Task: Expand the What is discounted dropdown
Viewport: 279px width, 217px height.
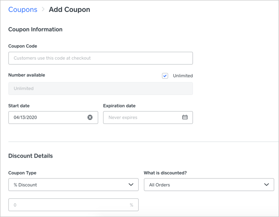Action: pyautogui.click(x=209, y=185)
